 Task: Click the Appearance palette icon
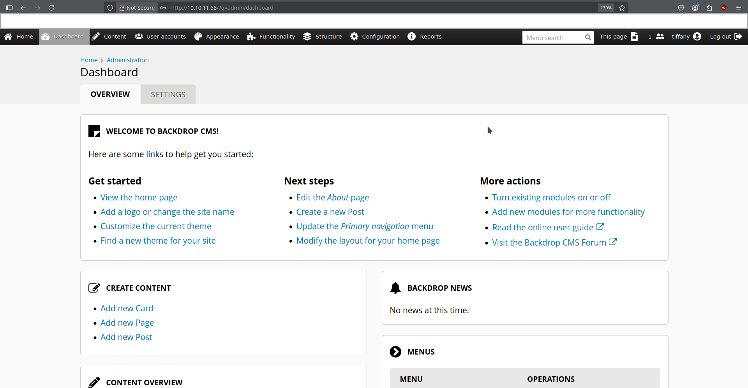point(198,37)
